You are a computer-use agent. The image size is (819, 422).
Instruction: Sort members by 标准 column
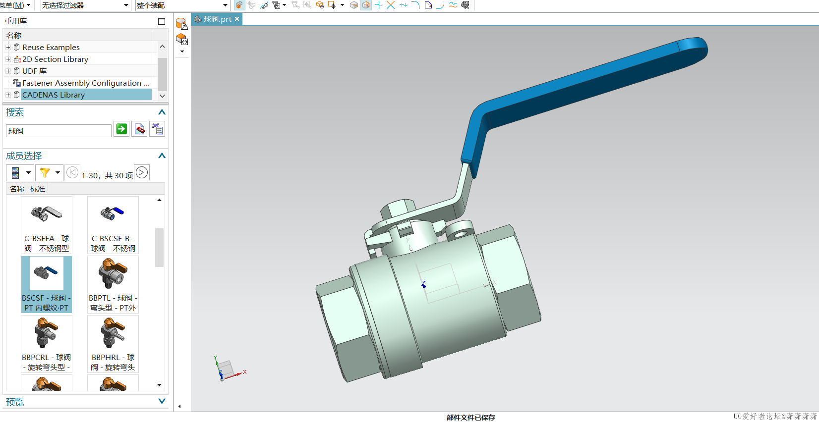coord(38,189)
